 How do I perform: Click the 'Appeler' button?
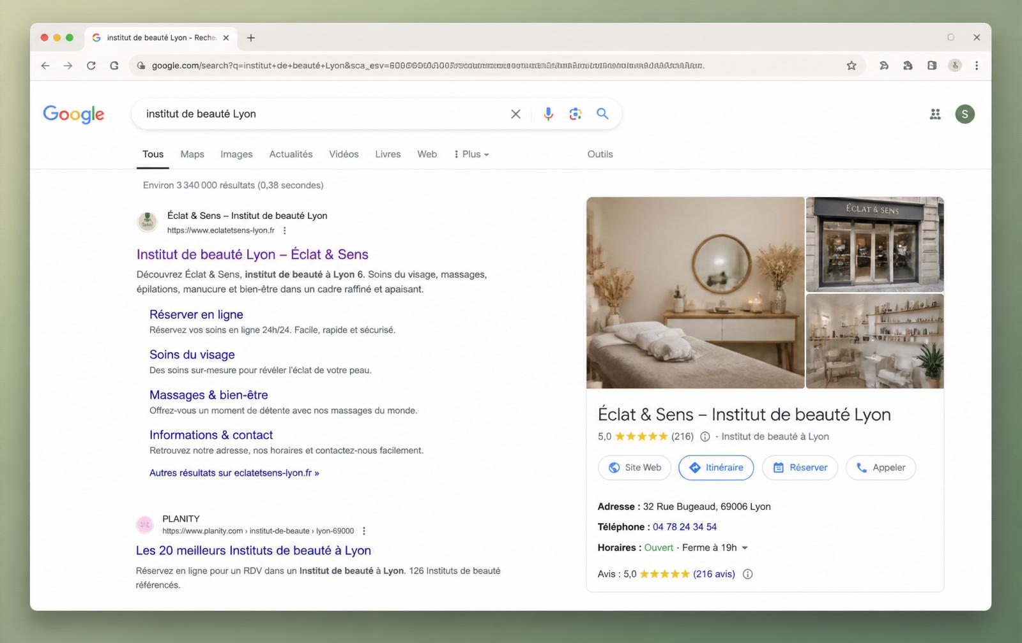pos(880,468)
